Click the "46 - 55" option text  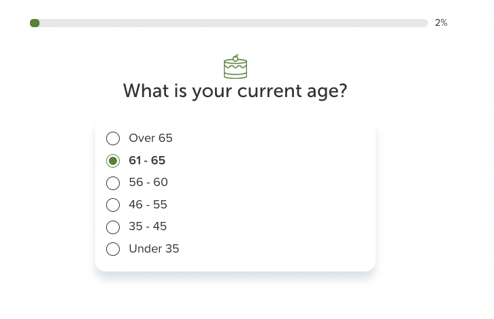tap(148, 204)
